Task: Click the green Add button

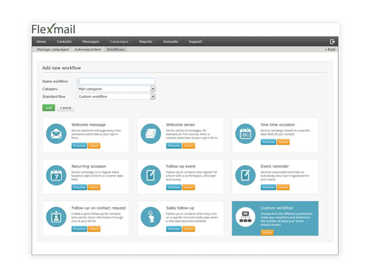Action: click(49, 108)
